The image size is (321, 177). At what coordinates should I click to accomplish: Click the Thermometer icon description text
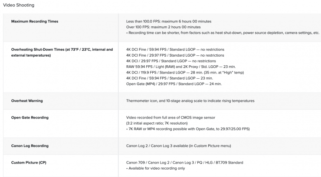tap(190, 101)
